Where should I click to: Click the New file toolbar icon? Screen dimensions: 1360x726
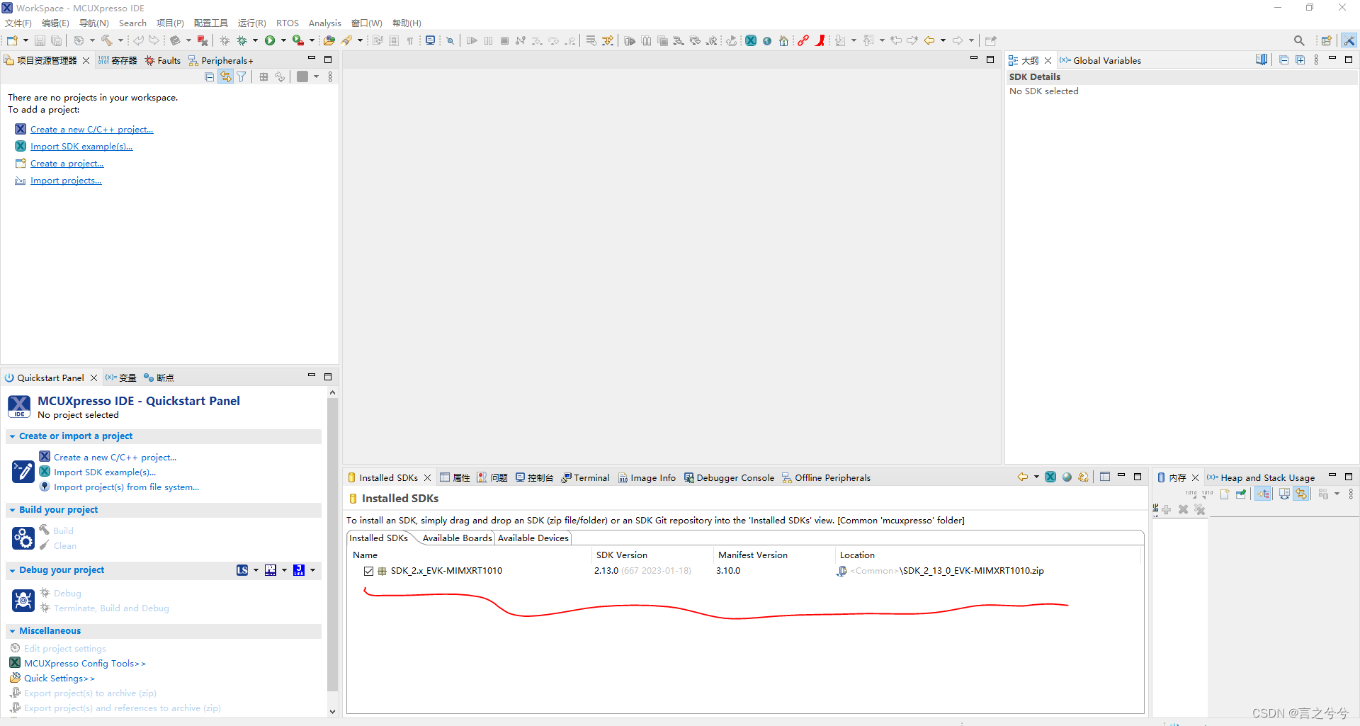click(x=12, y=40)
